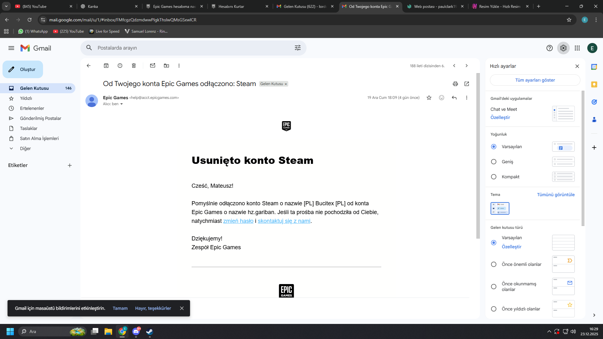Show hidden system tray icons
Screen dimensions: 603x339
click(x=549, y=331)
